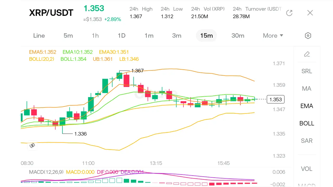Click the EMA5:1.352 legend value
Image resolution: width=333 pixels, height=187 pixels.
click(x=43, y=52)
